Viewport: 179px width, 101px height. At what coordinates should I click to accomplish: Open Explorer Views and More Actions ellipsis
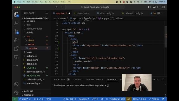tap(47, 13)
